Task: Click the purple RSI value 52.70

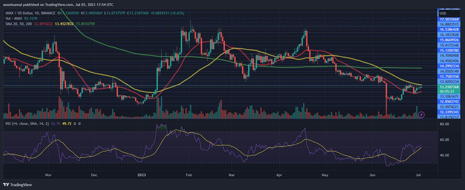Action: (x=56, y=124)
